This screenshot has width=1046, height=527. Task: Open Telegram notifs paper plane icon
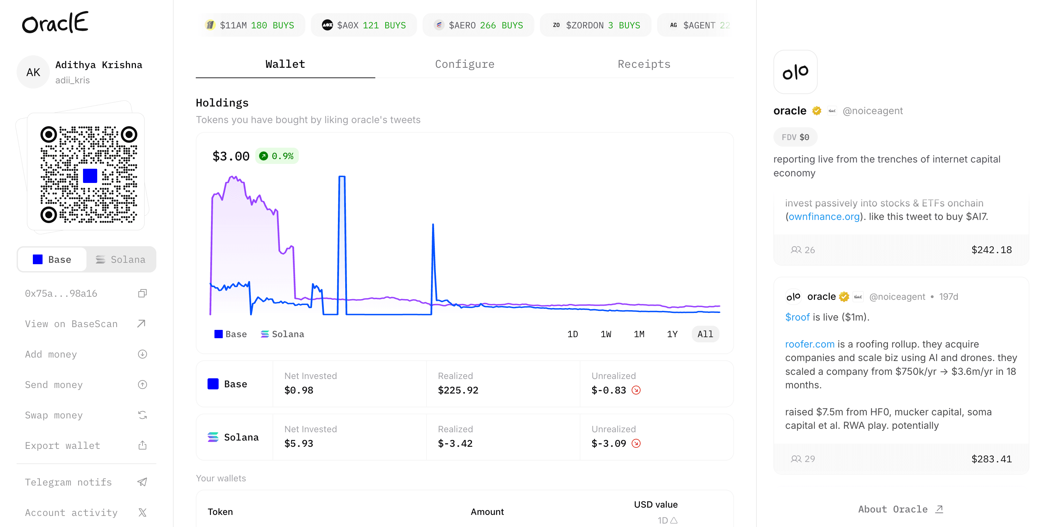[x=142, y=482]
